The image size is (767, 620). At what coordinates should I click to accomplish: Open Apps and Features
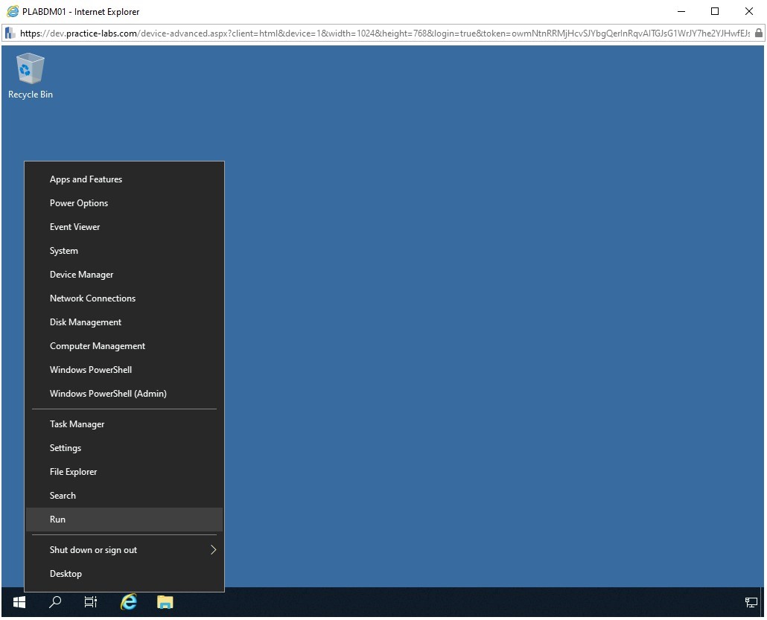coord(86,179)
